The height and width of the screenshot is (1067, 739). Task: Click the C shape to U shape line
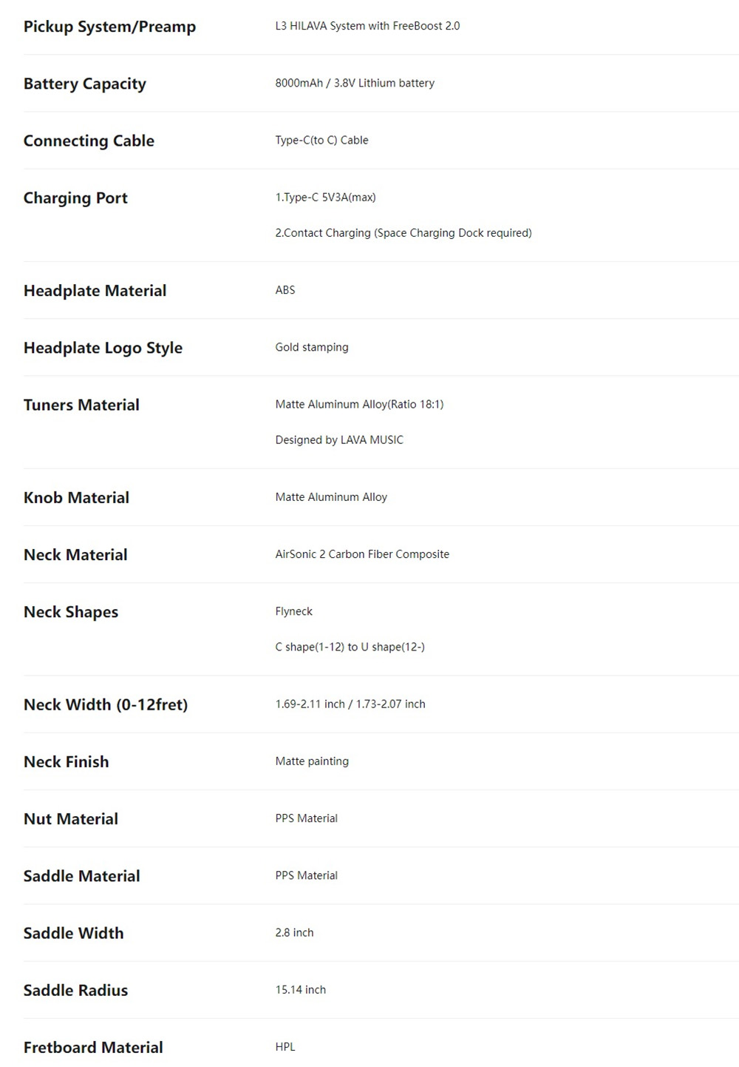(x=350, y=647)
